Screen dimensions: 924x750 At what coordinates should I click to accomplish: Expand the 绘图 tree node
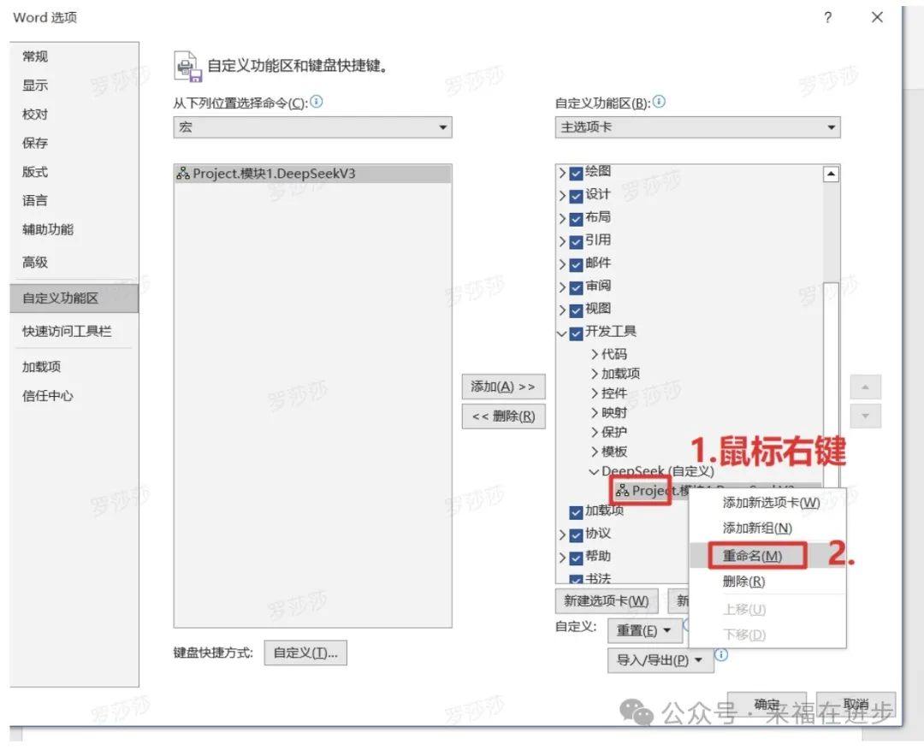tap(562, 173)
